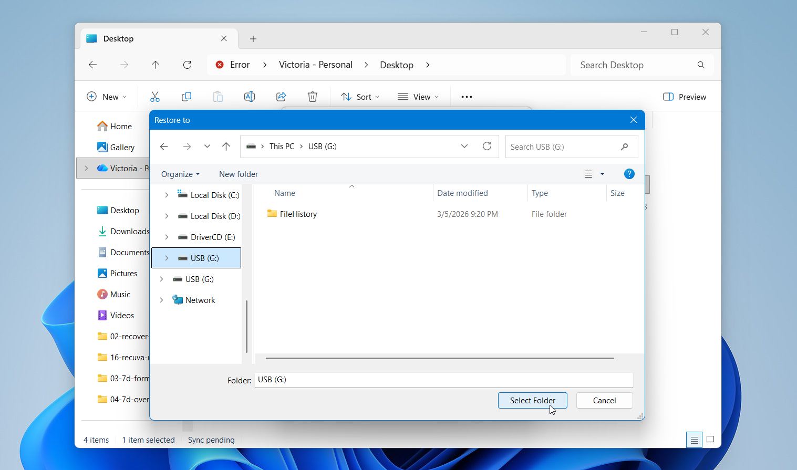Click the Cut icon on the toolbar
Viewport: 797px width, 470px height.
[154, 96]
